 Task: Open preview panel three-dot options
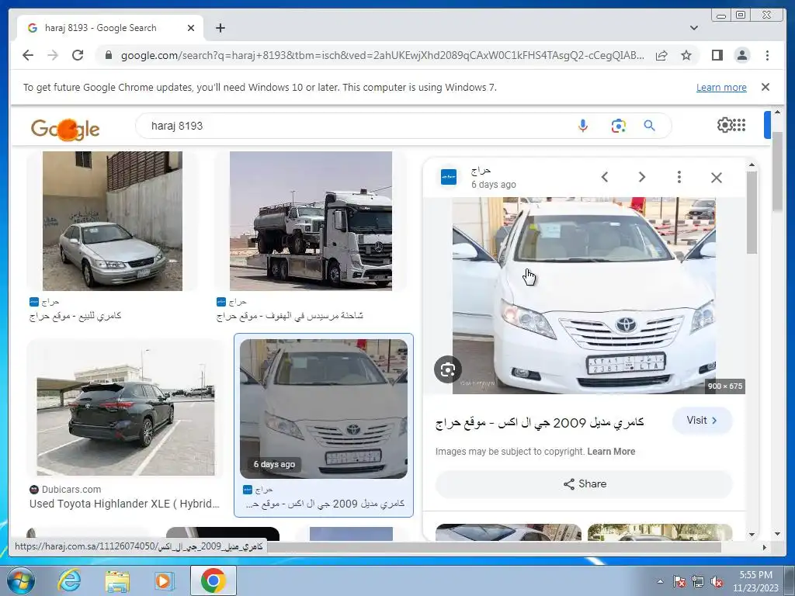tap(679, 177)
